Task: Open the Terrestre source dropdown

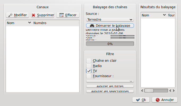Action: point(110,19)
